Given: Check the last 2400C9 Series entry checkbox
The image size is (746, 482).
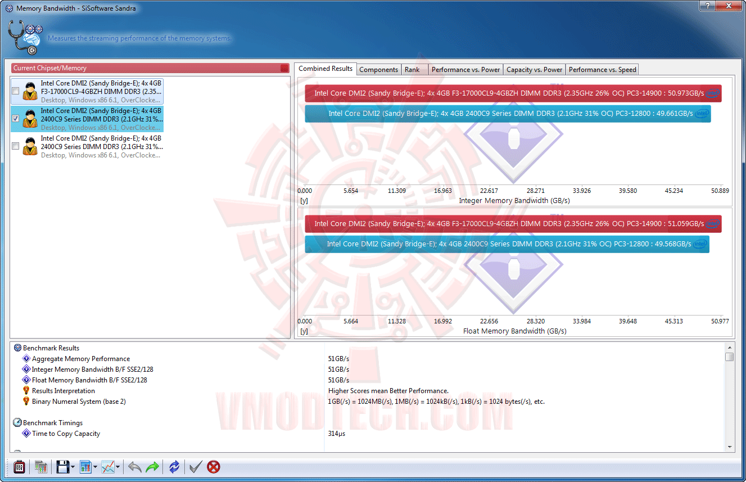Looking at the screenshot, I should click(x=16, y=146).
